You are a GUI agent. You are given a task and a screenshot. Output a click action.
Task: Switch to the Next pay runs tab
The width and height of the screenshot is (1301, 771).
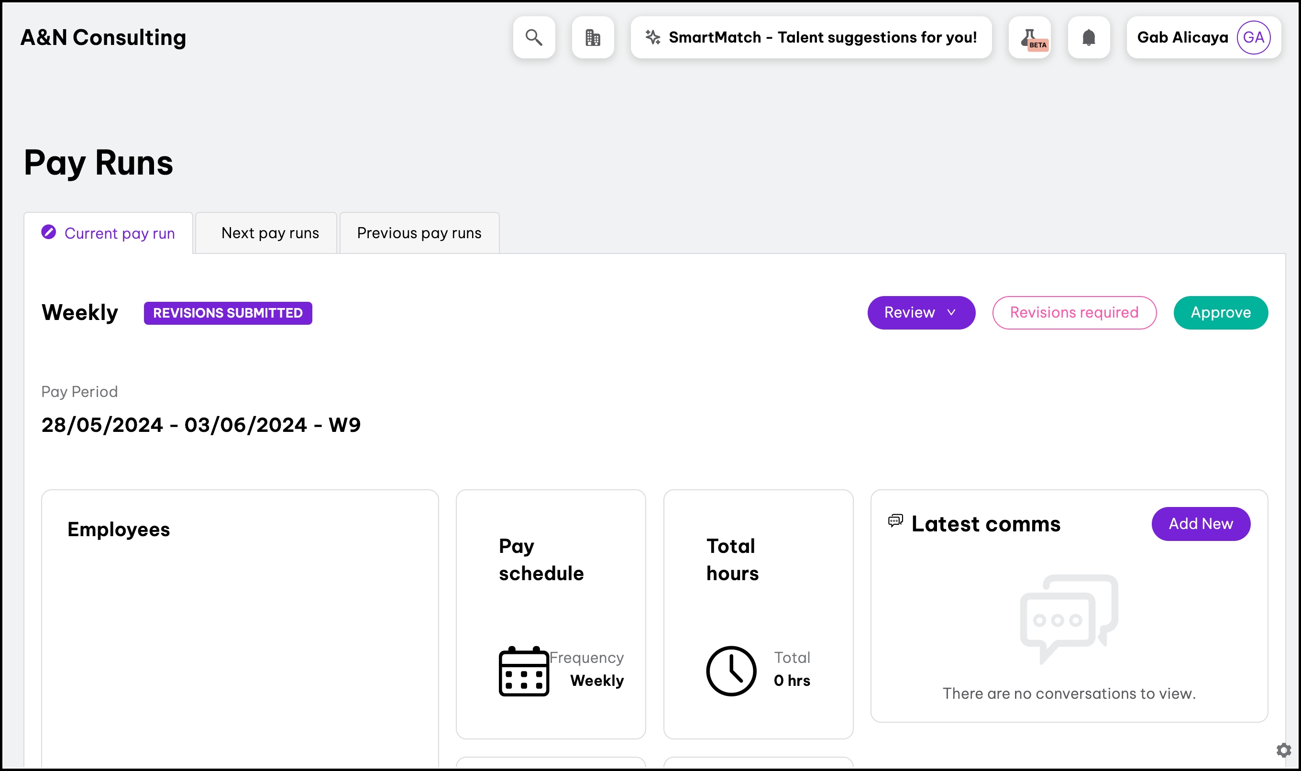pyautogui.click(x=270, y=233)
